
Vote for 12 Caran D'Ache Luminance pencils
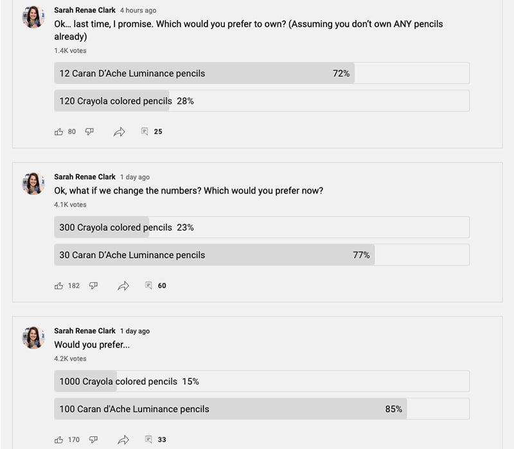pyautogui.click(x=262, y=73)
